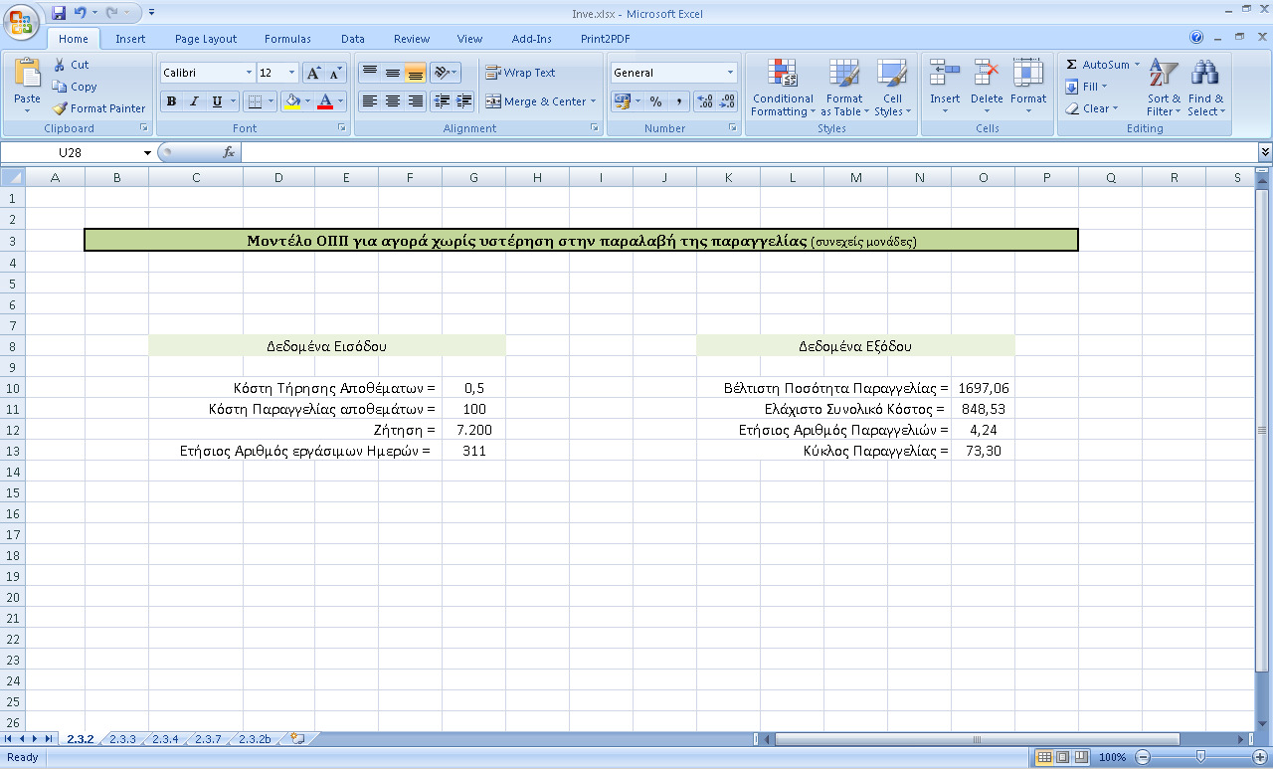Align text left
Image resolution: width=1274 pixels, height=769 pixels.
click(x=369, y=101)
